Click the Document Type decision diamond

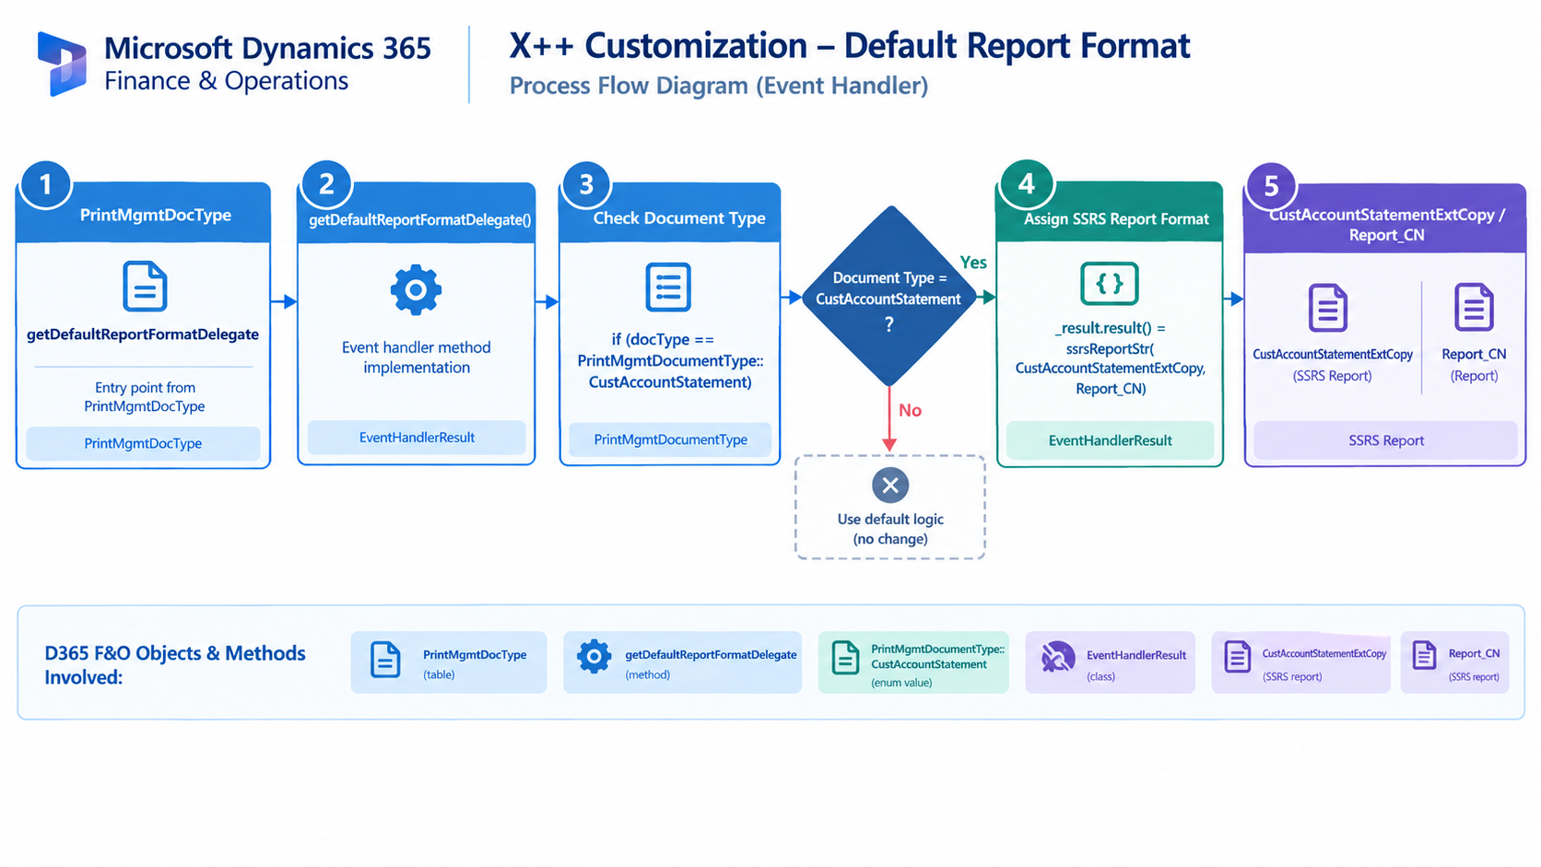pyautogui.click(x=889, y=297)
